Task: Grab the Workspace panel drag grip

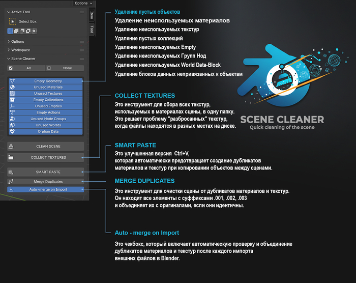Action: click(82, 50)
